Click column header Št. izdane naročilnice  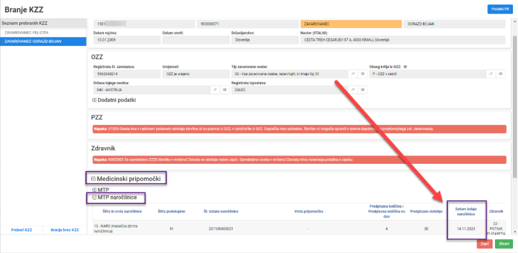[x=221, y=212]
